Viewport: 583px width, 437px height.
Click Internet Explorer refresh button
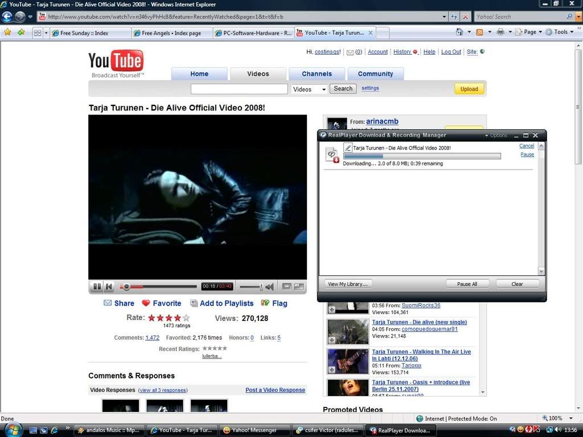[454, 17]
